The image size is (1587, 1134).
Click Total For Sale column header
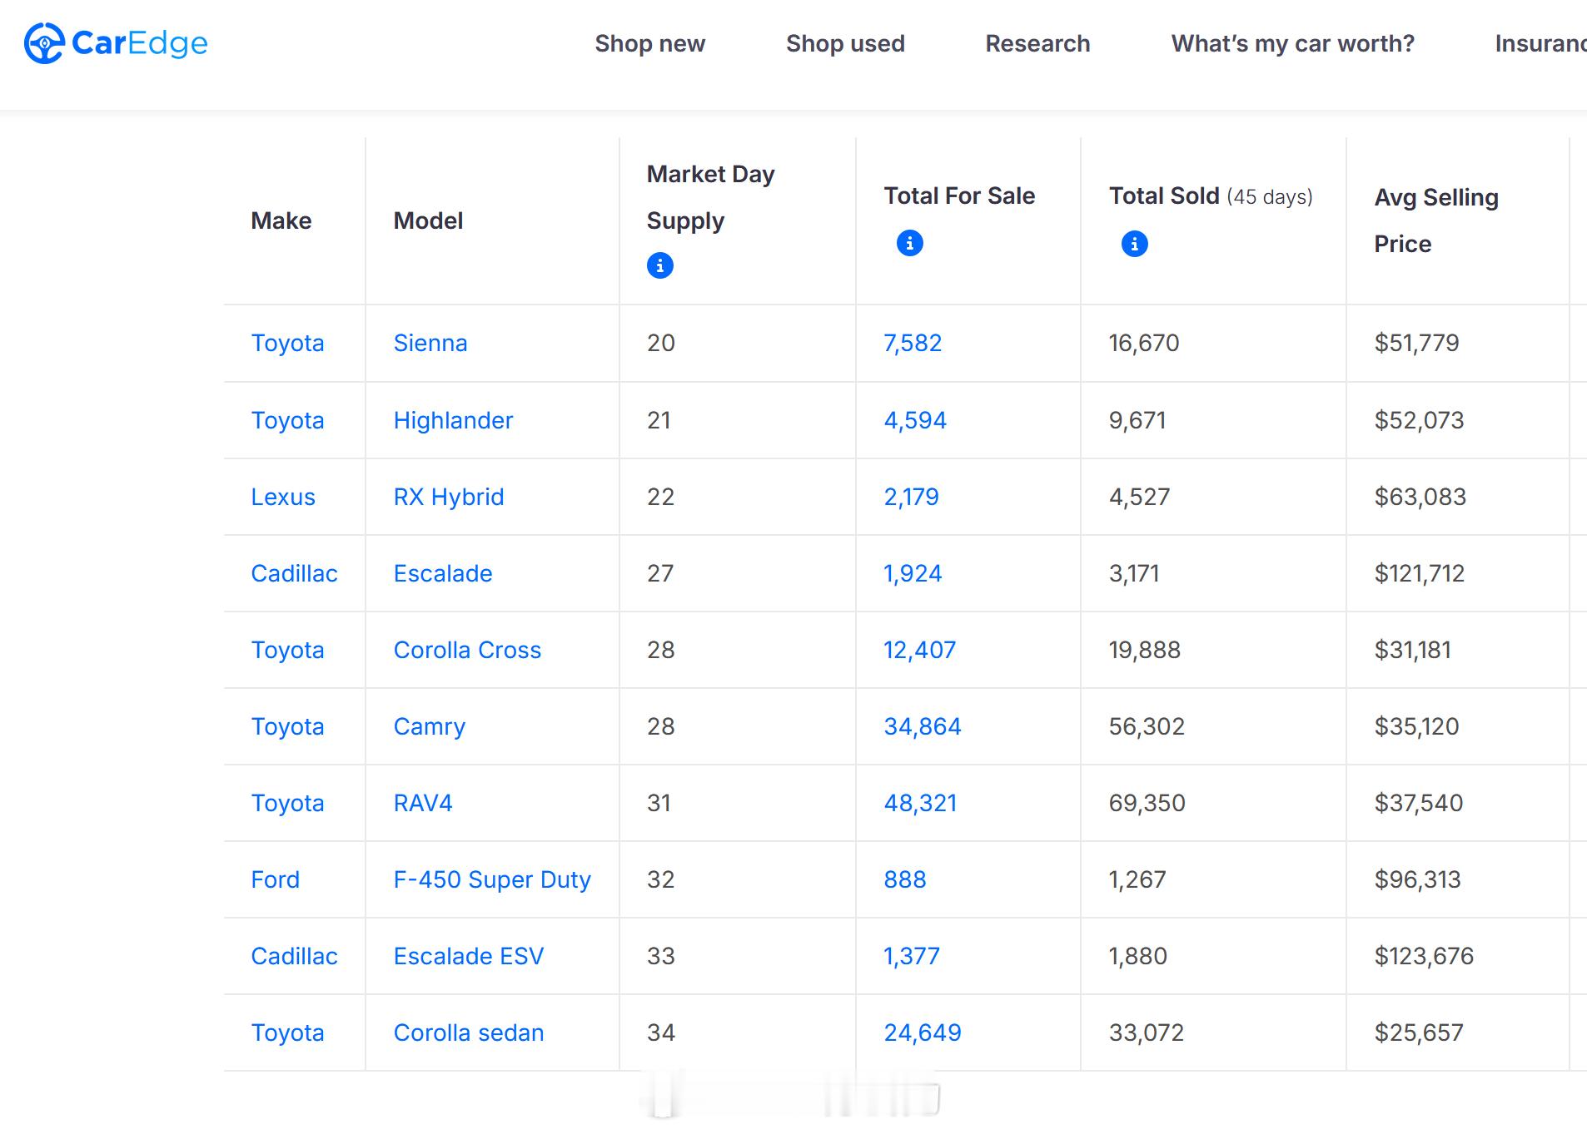point(959,196)
